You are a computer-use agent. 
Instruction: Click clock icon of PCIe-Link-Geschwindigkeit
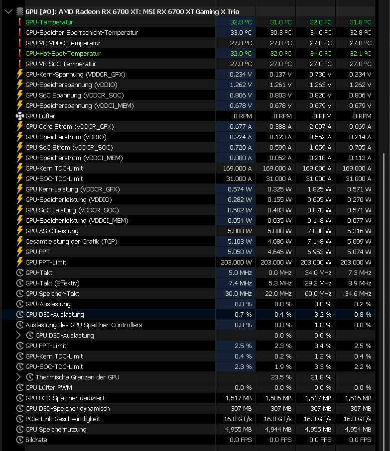[19, 419]
